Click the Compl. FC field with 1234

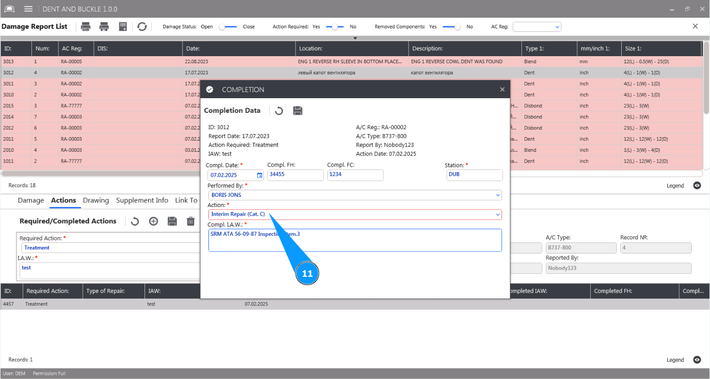[x=355, y=175]
